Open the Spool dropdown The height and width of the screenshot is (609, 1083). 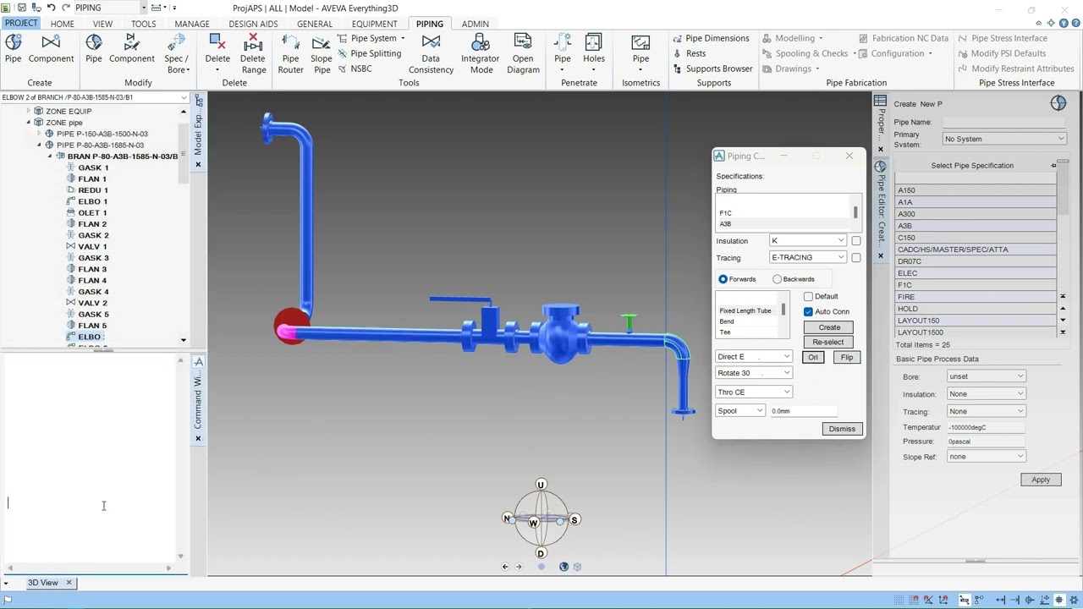(740, 411)
